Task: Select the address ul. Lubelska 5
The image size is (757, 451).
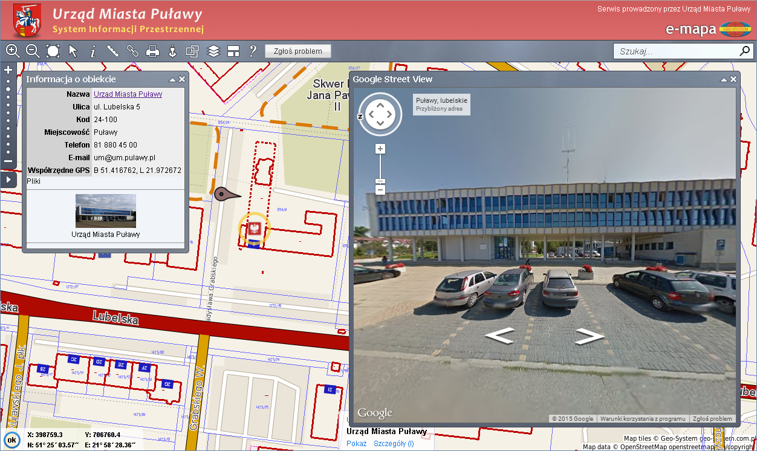Action: click(x=117, y=107)
